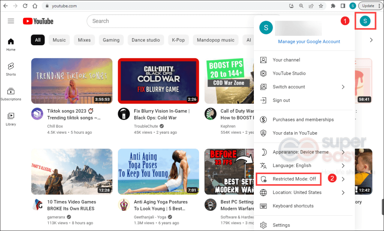
Task: Open Anti Aging Yoga Postures title
Action: [160, 205]
